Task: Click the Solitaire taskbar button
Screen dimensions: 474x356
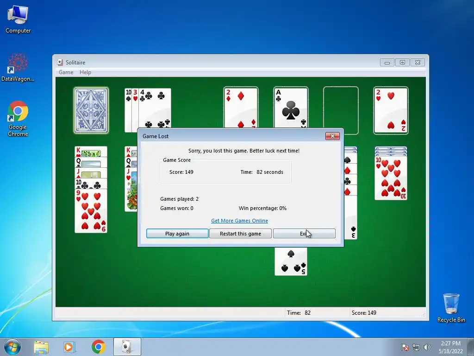Action: [127, 347]
